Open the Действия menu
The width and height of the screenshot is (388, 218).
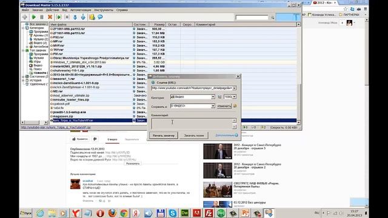coord(53,10)
